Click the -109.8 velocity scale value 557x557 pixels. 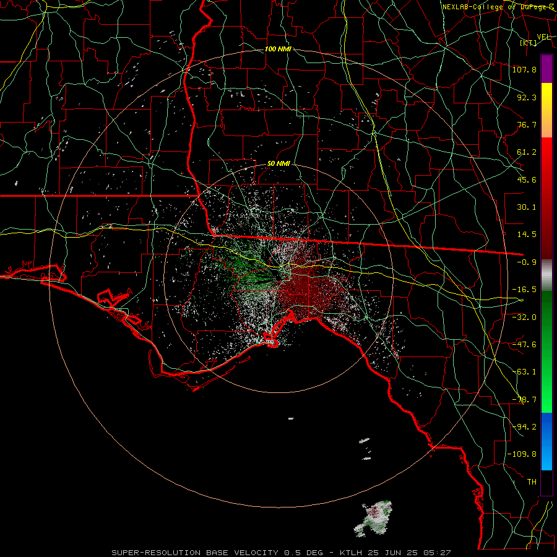522,454
